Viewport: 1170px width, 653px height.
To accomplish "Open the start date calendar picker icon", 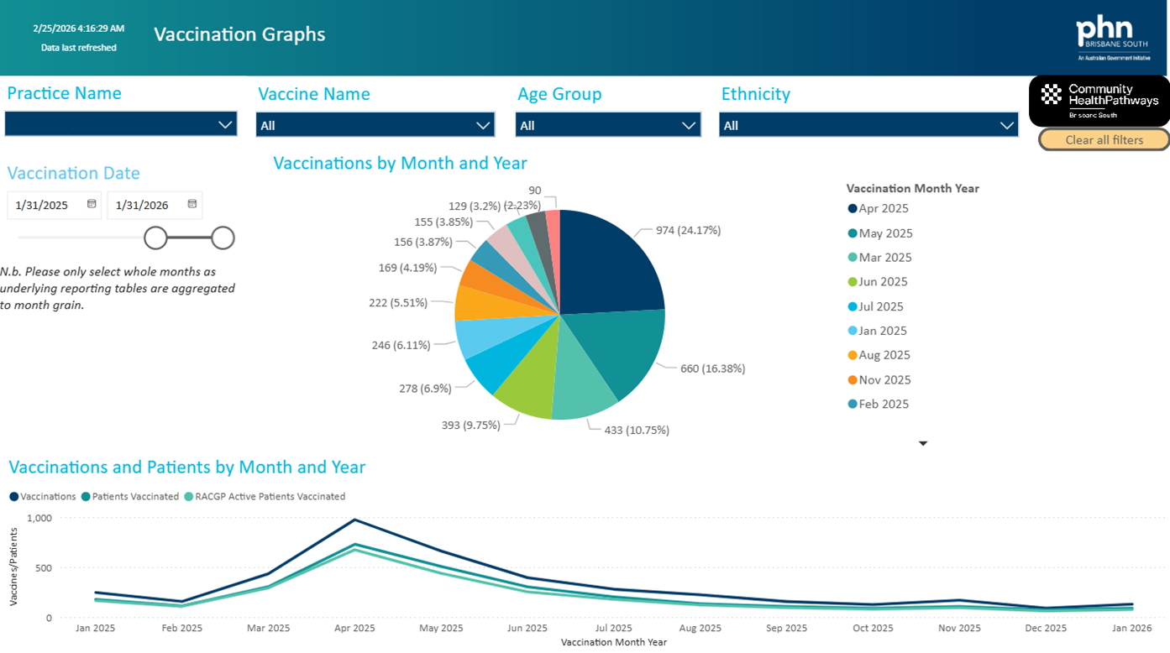I will (92, 204).
